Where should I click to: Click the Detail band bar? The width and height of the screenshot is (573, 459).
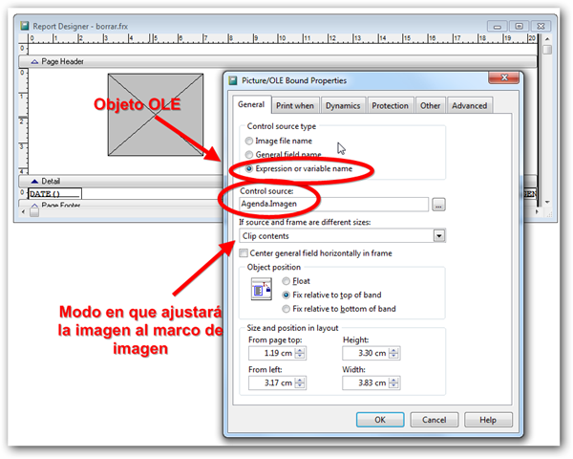(120, 181)
